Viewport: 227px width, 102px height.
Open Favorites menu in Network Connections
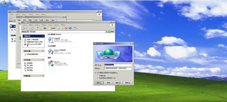tap(44, 25)
